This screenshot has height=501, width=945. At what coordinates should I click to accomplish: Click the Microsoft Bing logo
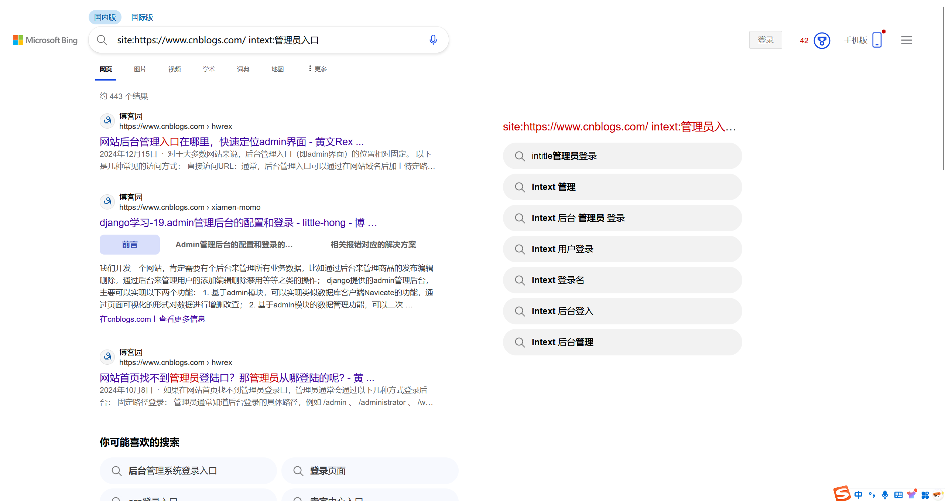point(45,40)
